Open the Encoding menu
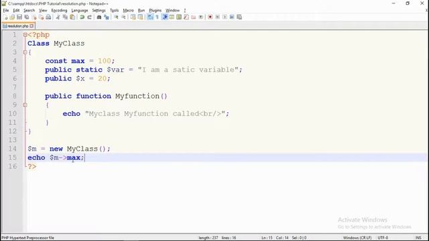The height and width of the screenshot is (241, 429). [59, 11]
